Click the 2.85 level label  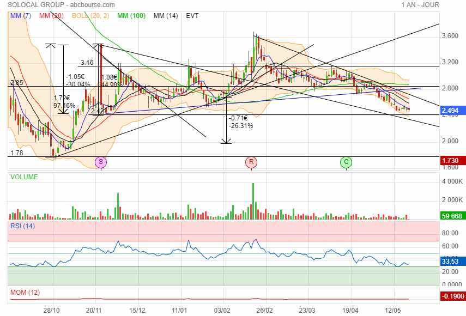click(17, 83)
